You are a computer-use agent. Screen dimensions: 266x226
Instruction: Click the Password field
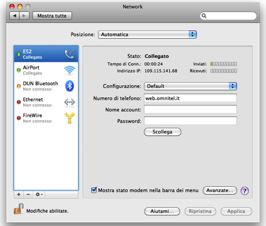click(x=191, y=121)
